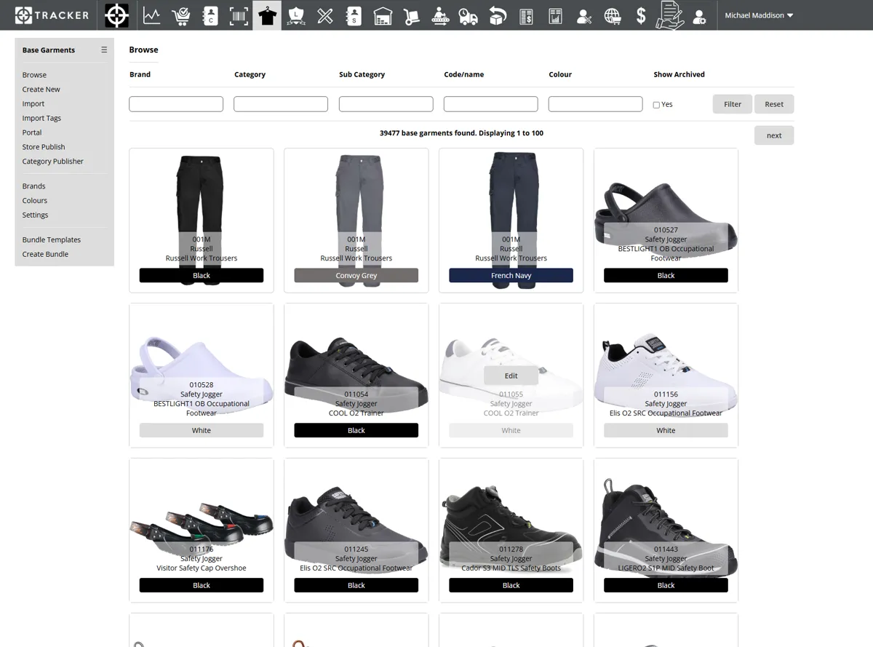Image resolution: width=873 pixels, height=647 pixels.
Task: Open the dollar sign finance icon
Action: [641, 15]
